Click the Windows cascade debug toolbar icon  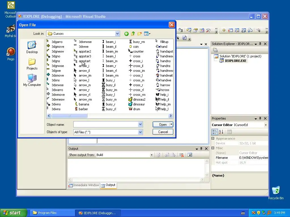(250, 30)
